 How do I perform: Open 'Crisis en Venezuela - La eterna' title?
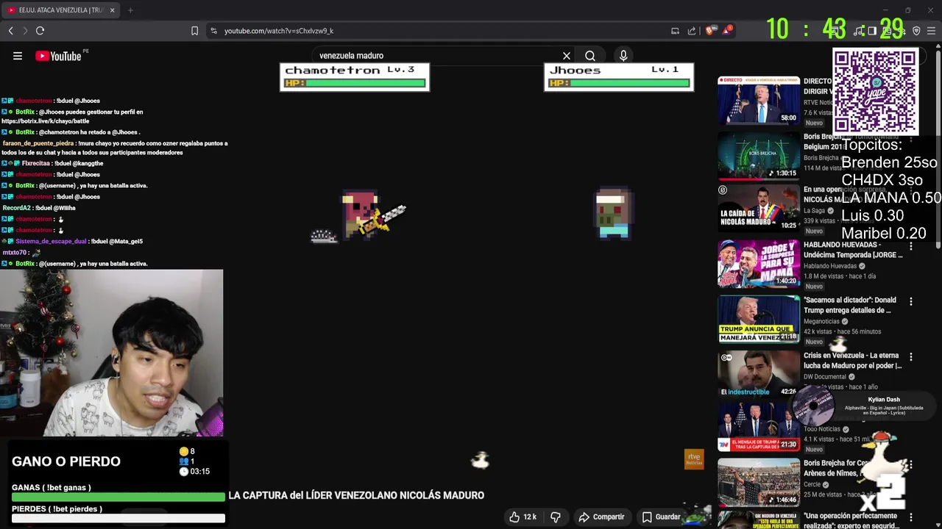click(x=852, y=361)
